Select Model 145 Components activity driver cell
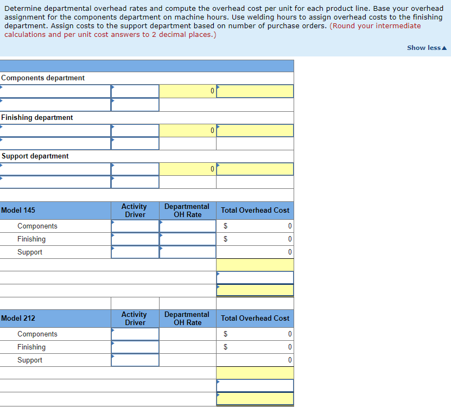This screenshot has width=451, height=407. click(x=135, y=226)
